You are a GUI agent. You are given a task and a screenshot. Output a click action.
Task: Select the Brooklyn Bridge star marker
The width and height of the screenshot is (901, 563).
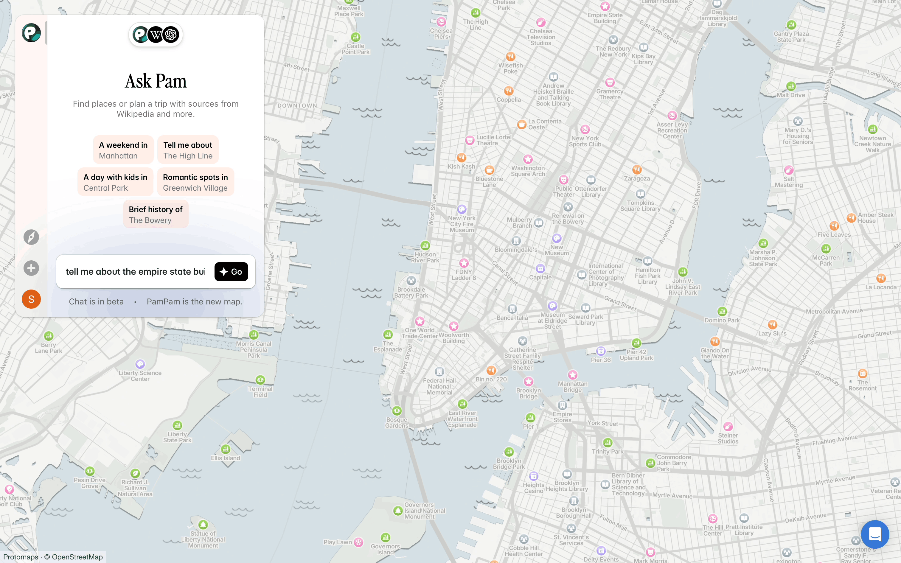(528, 382)
